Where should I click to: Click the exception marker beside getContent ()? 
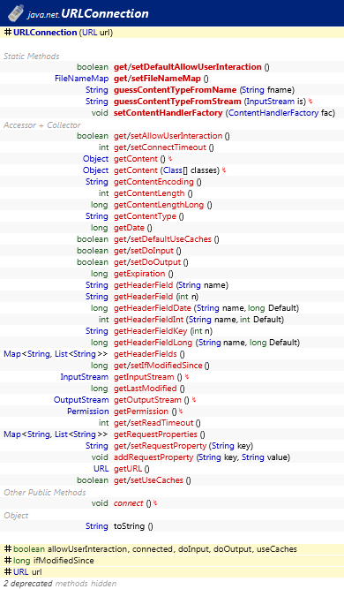pos(170,159)
